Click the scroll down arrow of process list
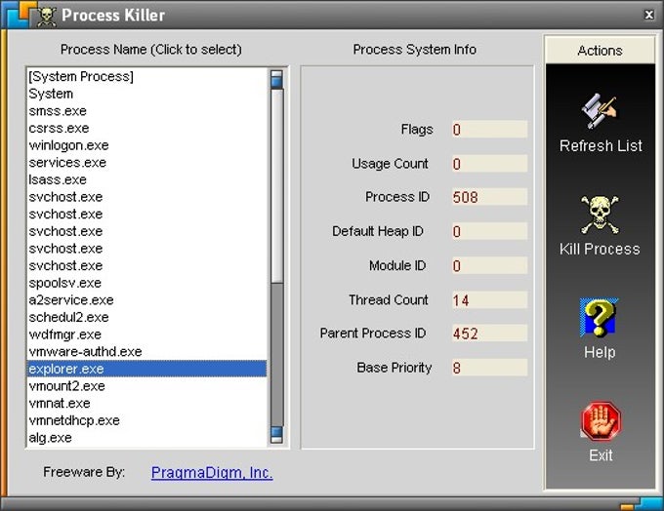This screenshot has width=664, height=511. [x=277, y=434]
